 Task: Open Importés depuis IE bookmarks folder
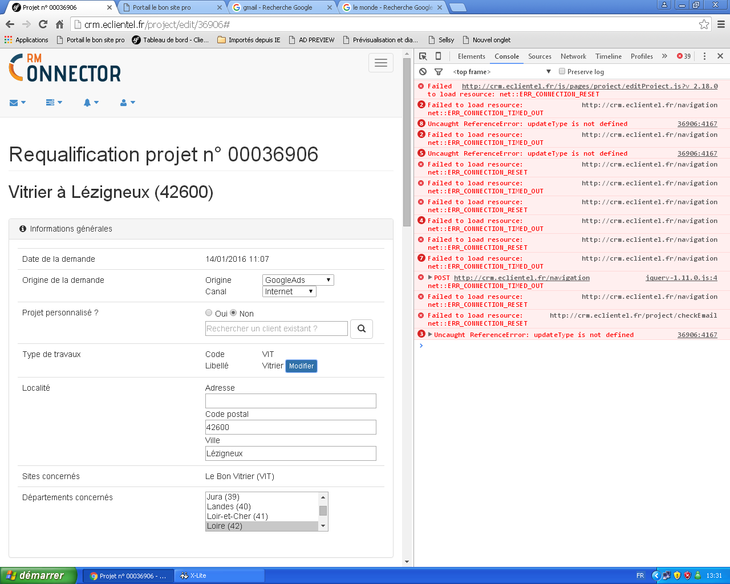tap(249, 40)
